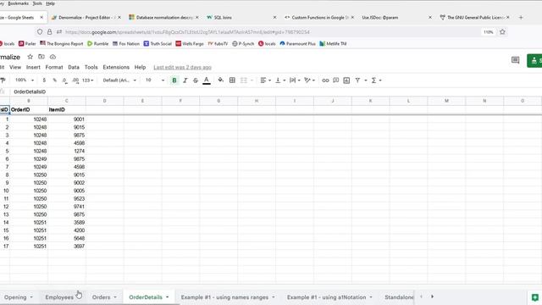Open text wrapping dropdown

(295, 80)
